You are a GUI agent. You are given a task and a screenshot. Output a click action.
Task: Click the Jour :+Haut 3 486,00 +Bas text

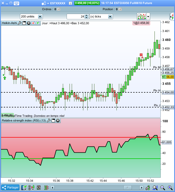65,23
